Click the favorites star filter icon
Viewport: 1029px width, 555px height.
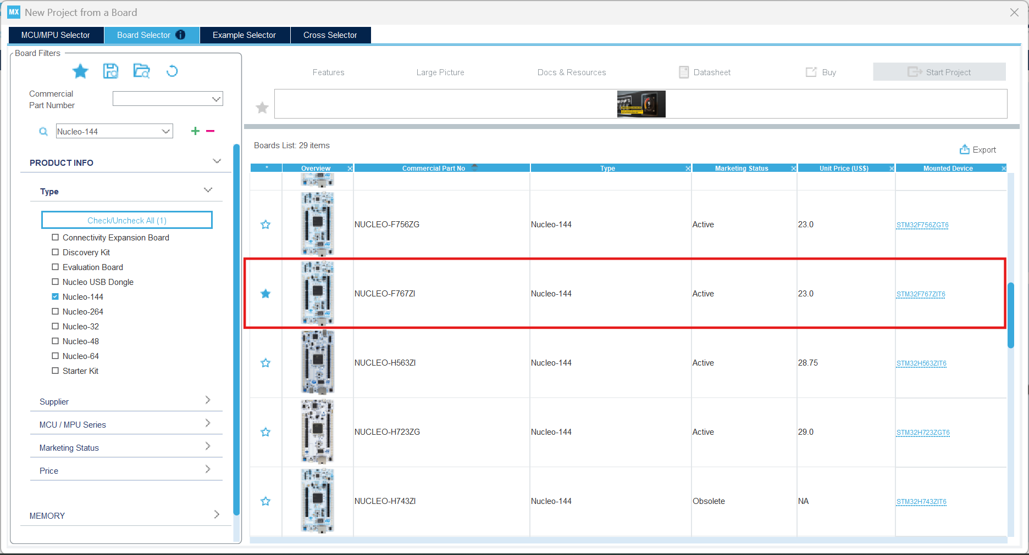pos(80,71)
